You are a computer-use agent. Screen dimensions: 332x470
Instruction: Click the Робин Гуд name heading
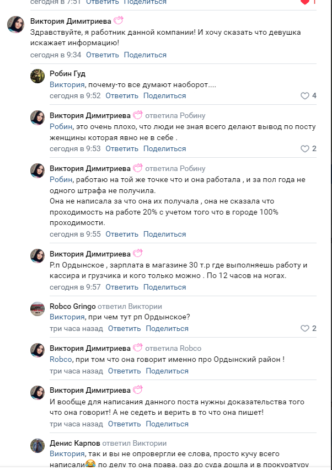67,73
